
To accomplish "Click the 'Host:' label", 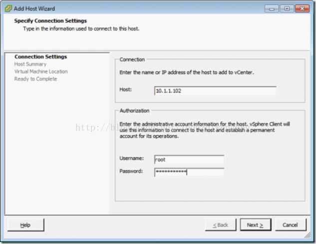I will 126,90.
